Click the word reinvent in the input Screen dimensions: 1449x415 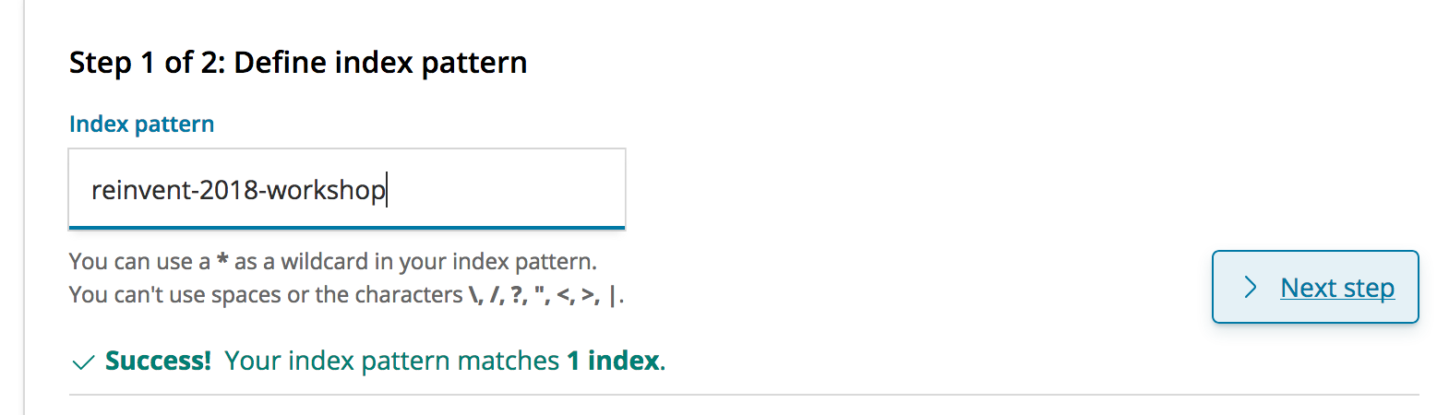[141, 190]
